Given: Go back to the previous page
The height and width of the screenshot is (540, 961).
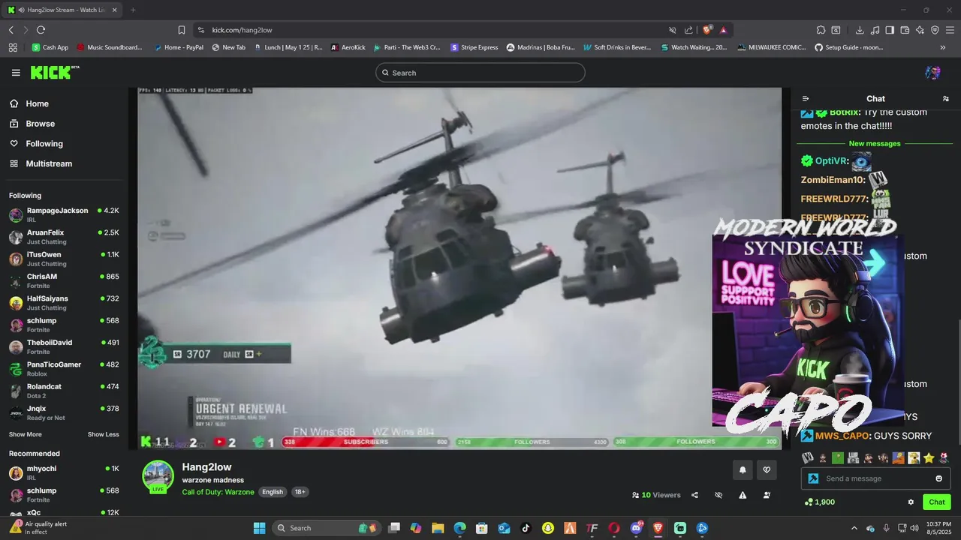Looking at the screenshot, I should 11,30.
